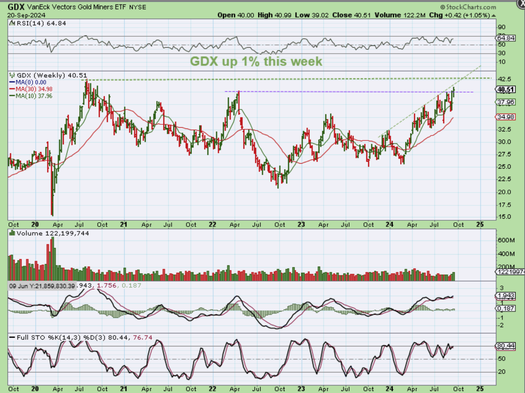Click the 40.51 price tag on right axis
Image resolution: width=525 pixels, height=393 pixels.
pos(506,89)
